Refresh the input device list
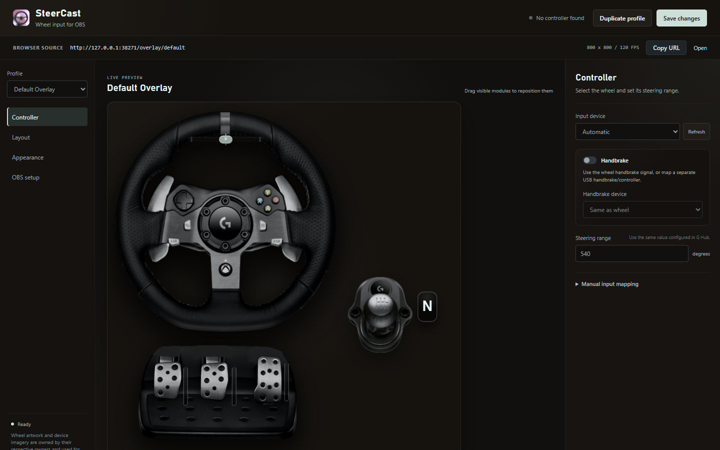 [696, 131]
